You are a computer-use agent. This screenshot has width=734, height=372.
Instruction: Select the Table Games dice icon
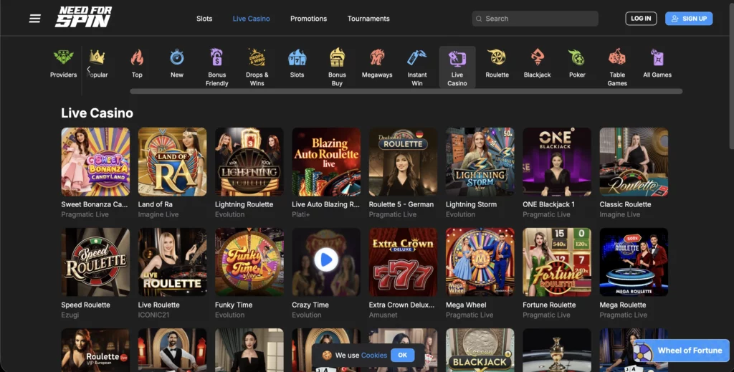617,57
